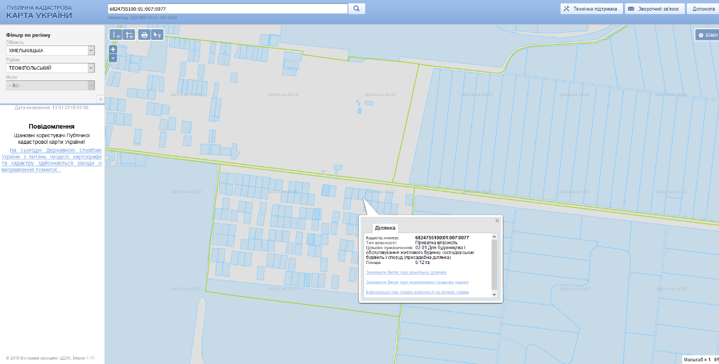The width and height of the screenshot is (719, 364).
Task: Close the parcel info popup
Action: pyautogui.click(x=497, y=221)
